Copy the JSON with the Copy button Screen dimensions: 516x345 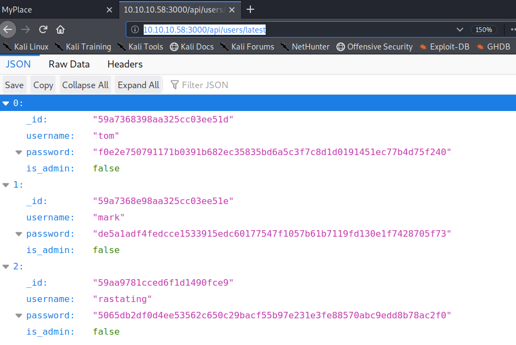[x=43, y=85]
